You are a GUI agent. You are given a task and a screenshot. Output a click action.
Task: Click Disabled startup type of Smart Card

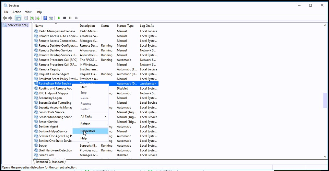tap(122, 155)
